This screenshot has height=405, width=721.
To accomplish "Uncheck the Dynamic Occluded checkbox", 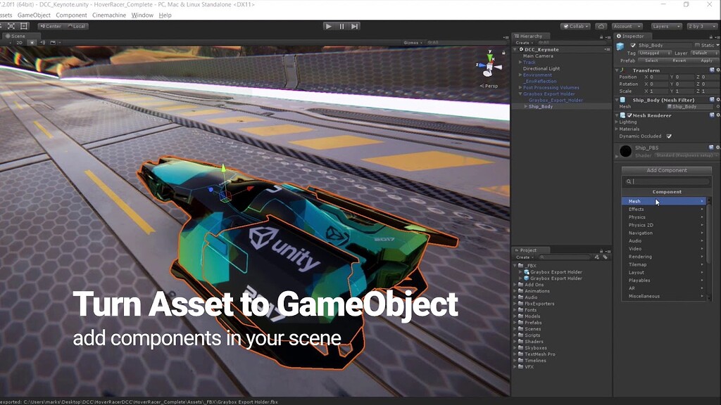I will [x=668, y=136].
